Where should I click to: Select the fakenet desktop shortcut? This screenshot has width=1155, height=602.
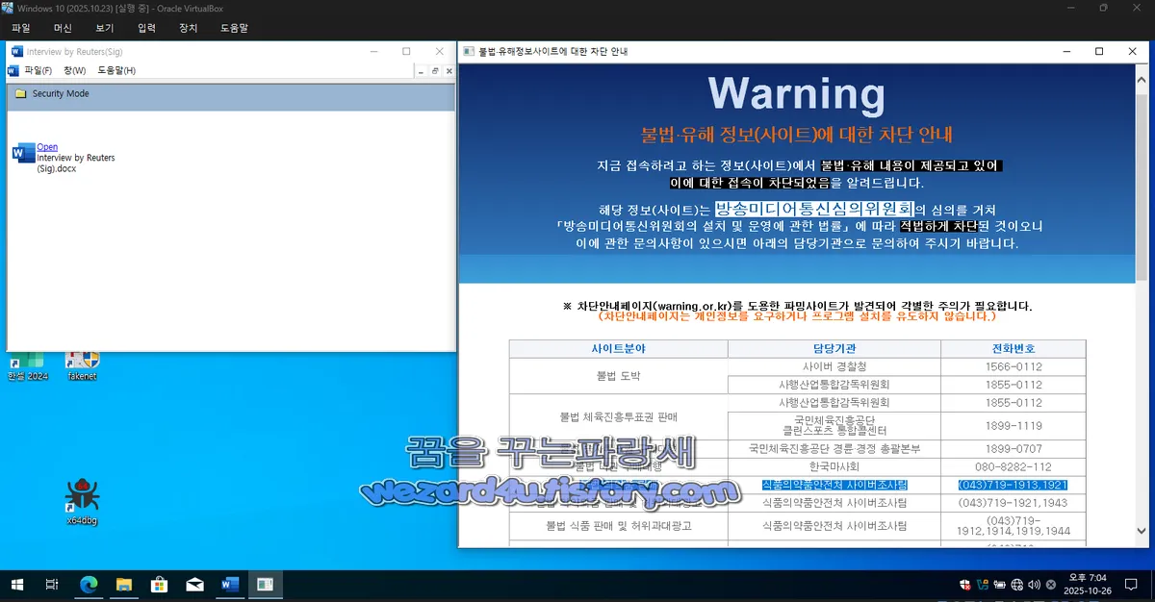tap(83, 365)
